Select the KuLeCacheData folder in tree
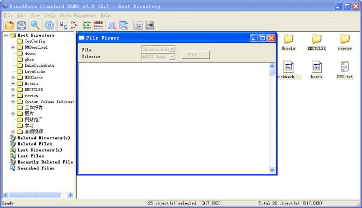The height and width of the screenshot is (208, 362). click(39, 65)
